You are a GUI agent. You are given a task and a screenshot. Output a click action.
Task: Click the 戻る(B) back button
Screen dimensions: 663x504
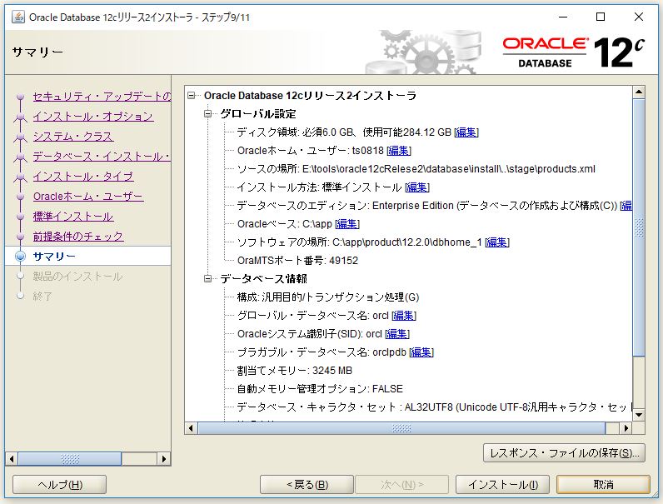(307, 485)
